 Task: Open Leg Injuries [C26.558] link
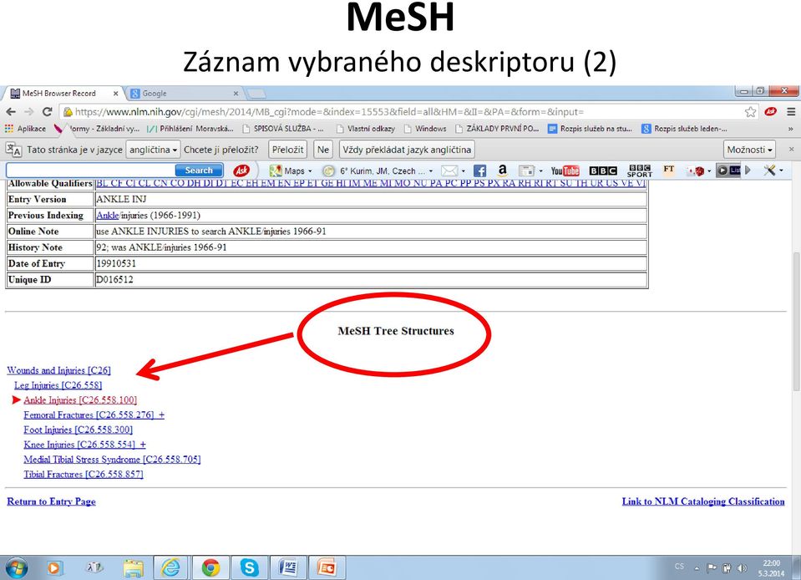coord(58,385)
